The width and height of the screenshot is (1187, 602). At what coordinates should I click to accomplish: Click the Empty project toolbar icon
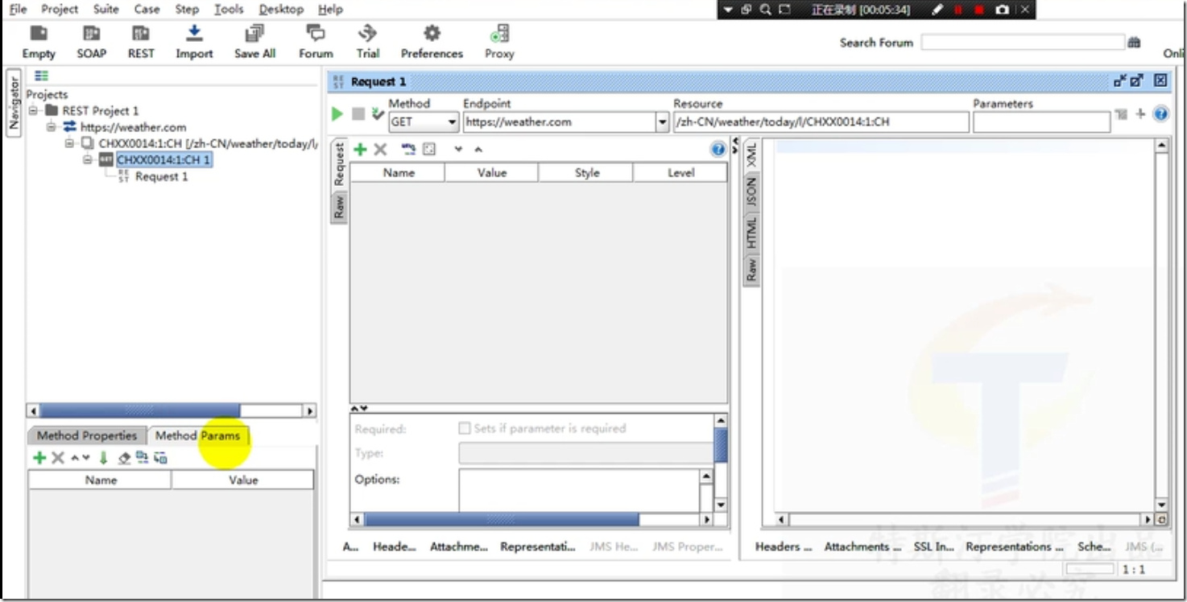click(x=39, y=34)
